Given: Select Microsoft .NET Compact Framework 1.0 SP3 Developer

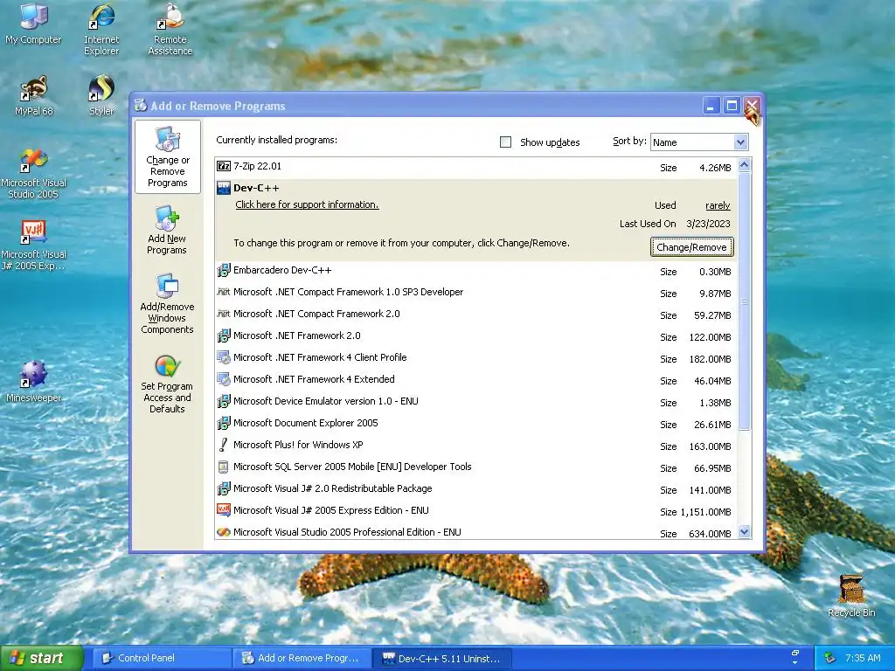Looking at the screenshot, I should (x=476, y=292).
